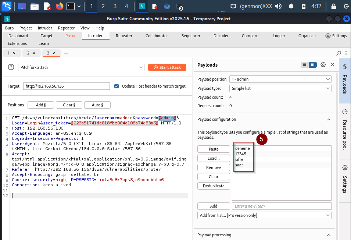This screenshot has width=351, height=240.
Task: Switch to the Decoder tab
Action: pyautogui.click(x=221, y=36)
